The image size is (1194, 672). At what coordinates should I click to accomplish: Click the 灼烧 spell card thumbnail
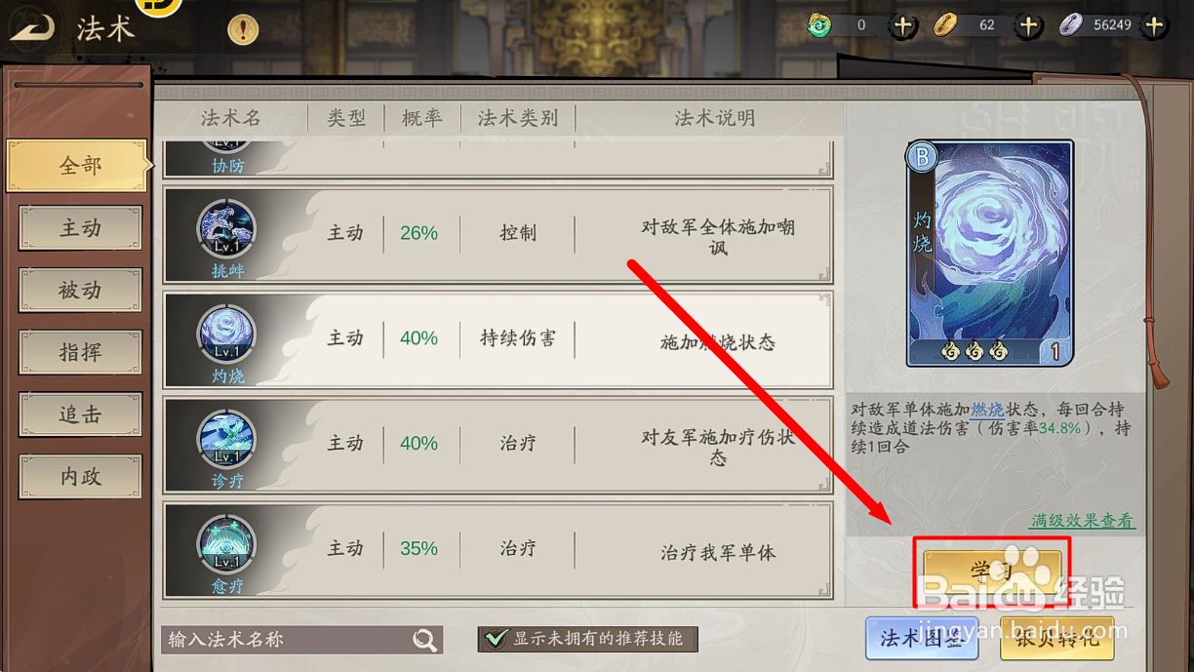point(990,254)
